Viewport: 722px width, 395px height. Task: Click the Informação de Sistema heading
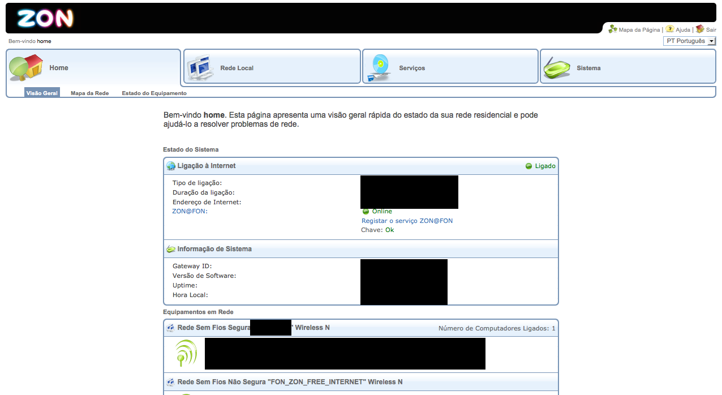[214, 249]
